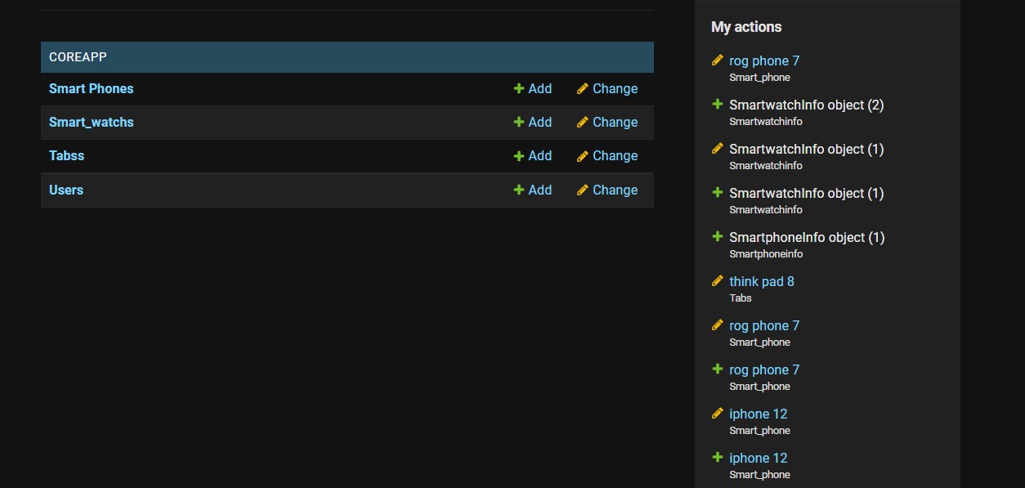Click the plus icon beside SmartphoneInfo object (1)
The image size is (1025, 488).
pyautogui.click(x=718, y=236)
